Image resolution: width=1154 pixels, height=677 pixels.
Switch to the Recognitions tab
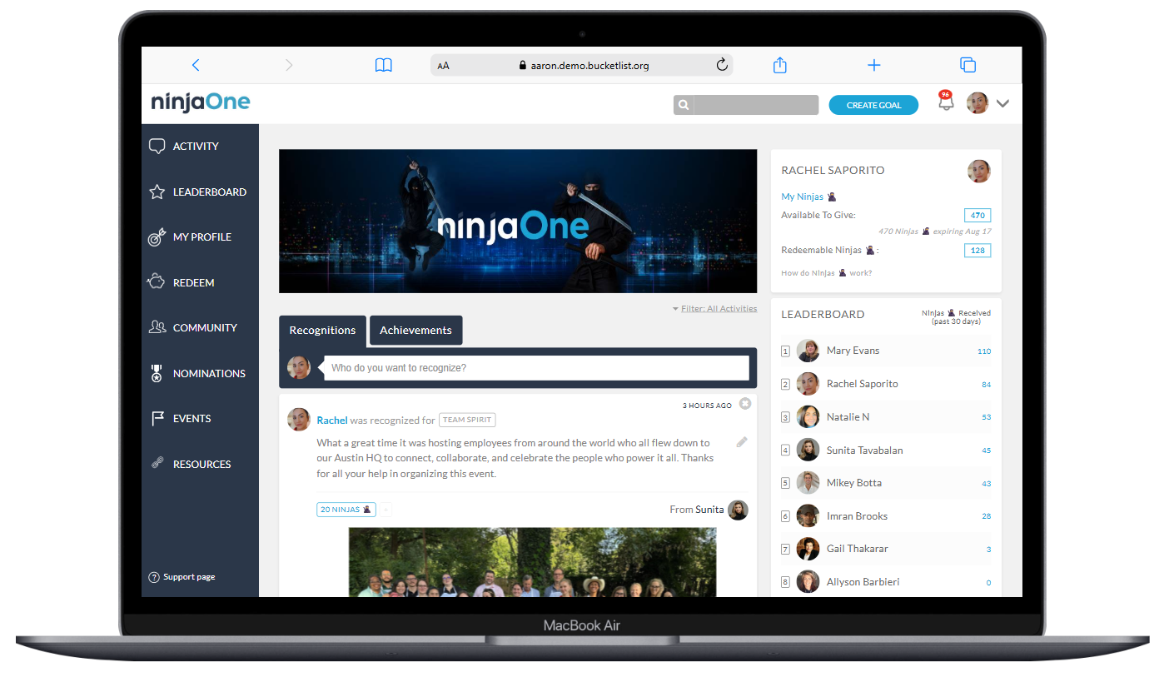pyautogui.click(x=322, y=331)
